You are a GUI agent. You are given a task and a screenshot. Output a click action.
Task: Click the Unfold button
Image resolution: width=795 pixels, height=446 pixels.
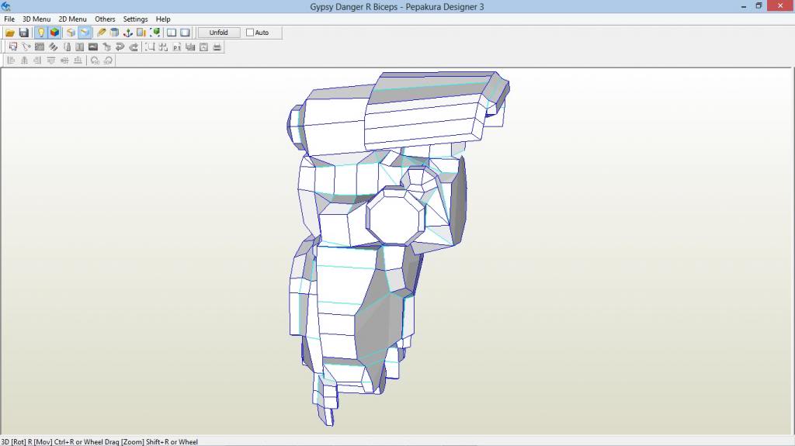point(218,33)
